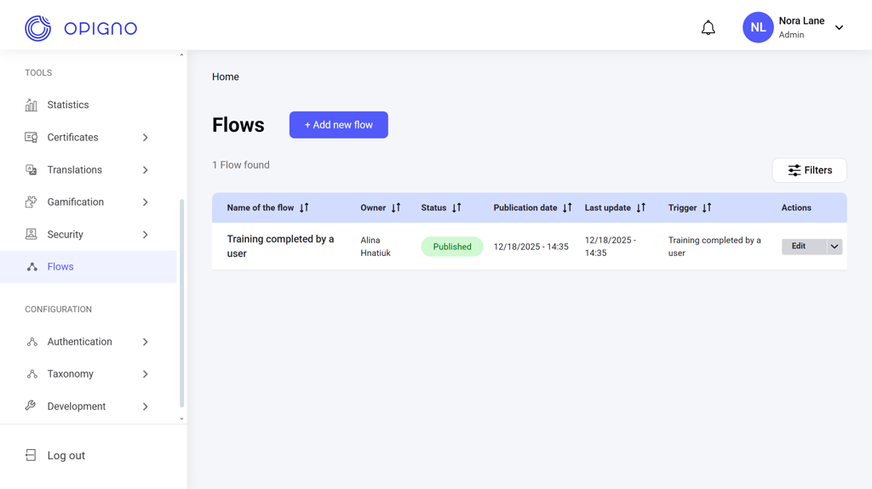Image resolution: width=872 pixels, height=489 pixels.
Task: Sort by Name of the flow arrows
Action: pos(304,208)
